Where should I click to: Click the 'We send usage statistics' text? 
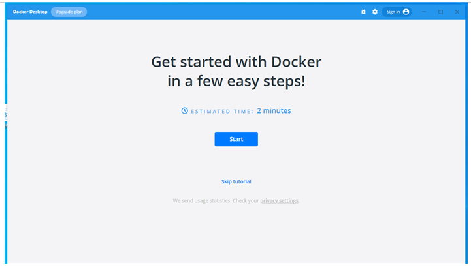202,200
